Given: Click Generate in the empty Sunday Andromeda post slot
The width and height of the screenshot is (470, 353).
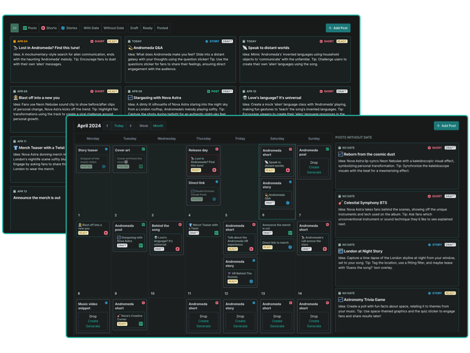Looking at the screenshot, I should 314,172.
